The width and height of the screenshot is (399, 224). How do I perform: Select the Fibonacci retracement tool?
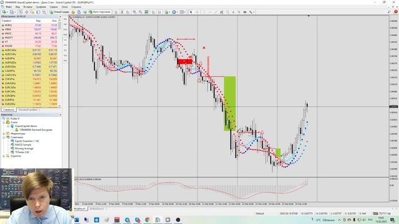[228, 12]
